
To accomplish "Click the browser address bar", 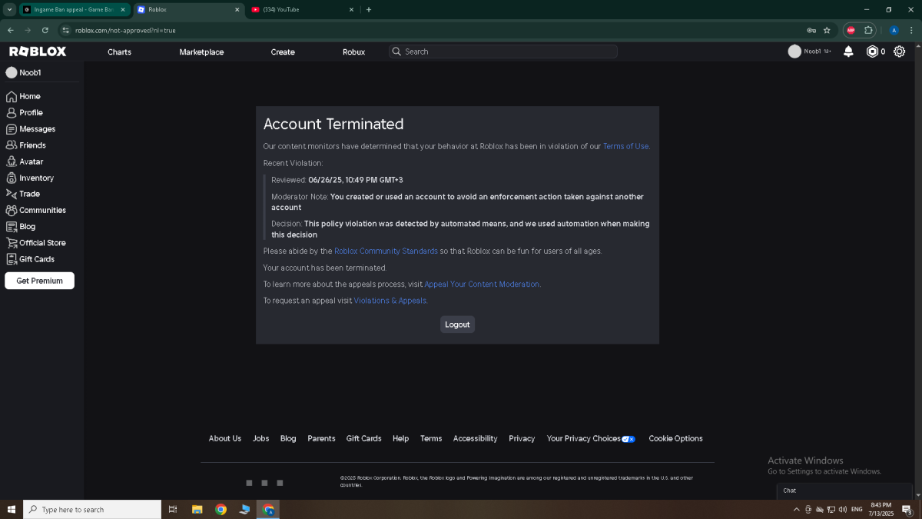I will [430, 30].
